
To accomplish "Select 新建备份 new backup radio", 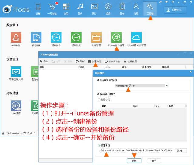I will [x=104, y=145].
